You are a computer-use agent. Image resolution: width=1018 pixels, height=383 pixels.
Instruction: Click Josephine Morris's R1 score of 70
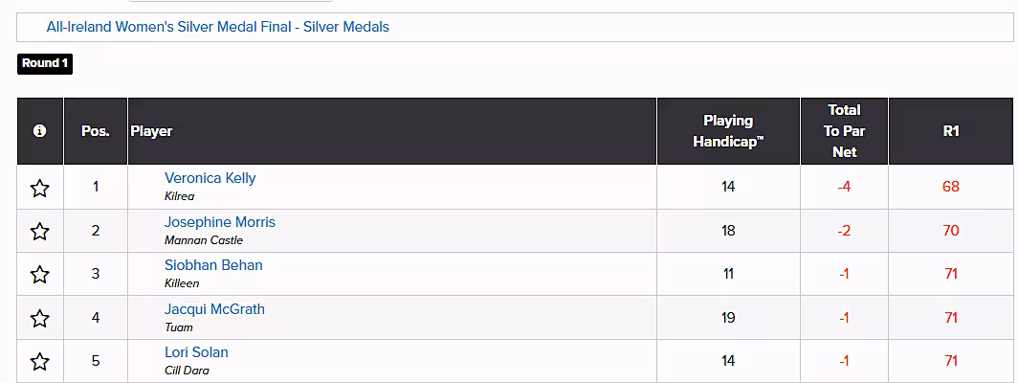(950, 231)
